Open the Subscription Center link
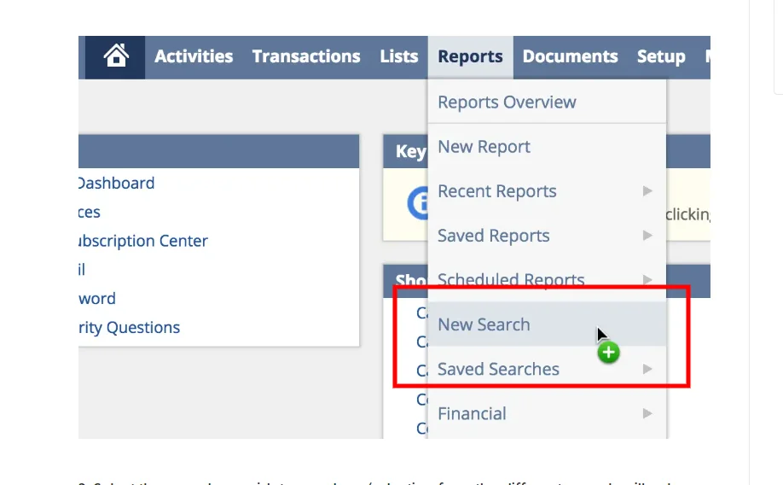 coord(142,242)
